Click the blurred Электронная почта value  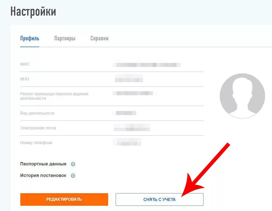coord(132,128)
